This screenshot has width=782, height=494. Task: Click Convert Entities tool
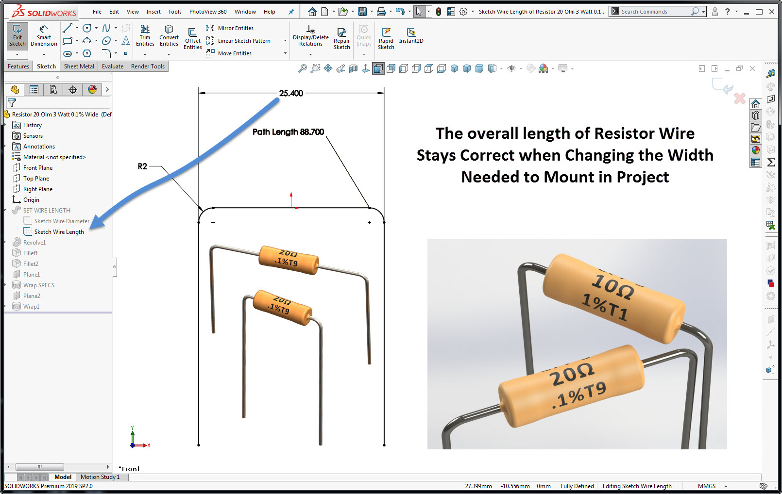tap(169, 36)
